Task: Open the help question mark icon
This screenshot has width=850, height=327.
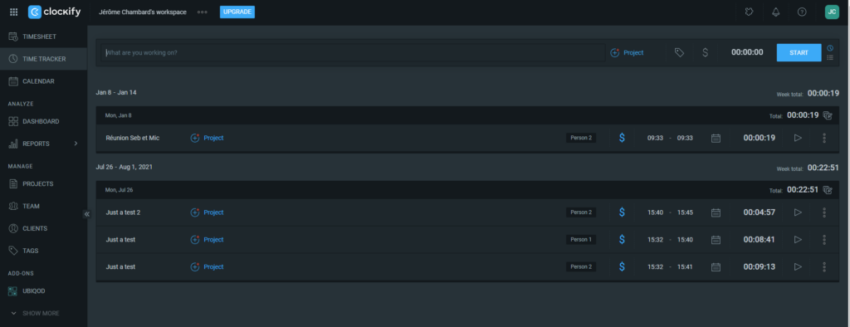Action: (x=802, y=12)
